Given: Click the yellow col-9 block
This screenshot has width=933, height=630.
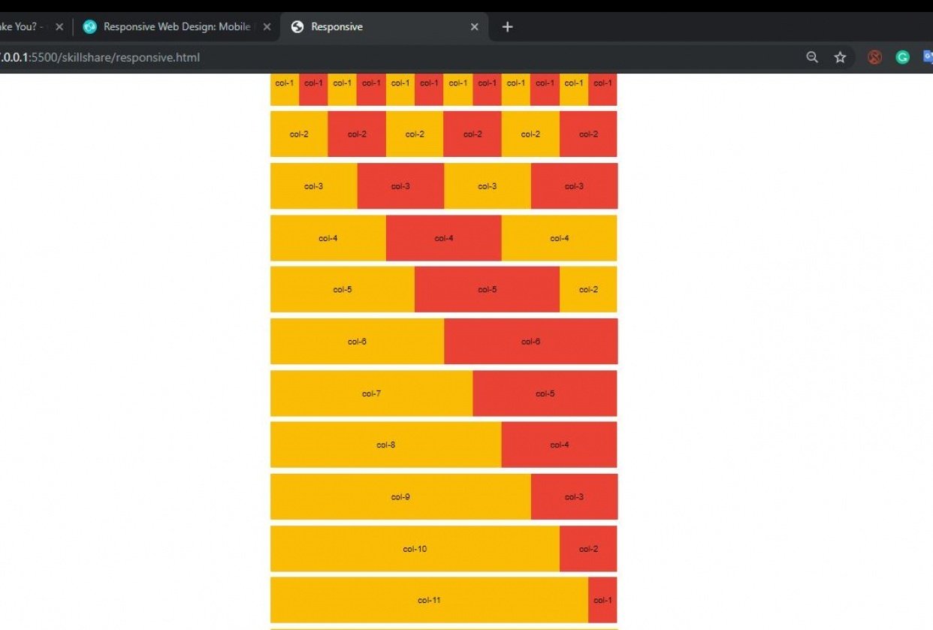Looking at the screenshot, I should [x=400, y=497].
